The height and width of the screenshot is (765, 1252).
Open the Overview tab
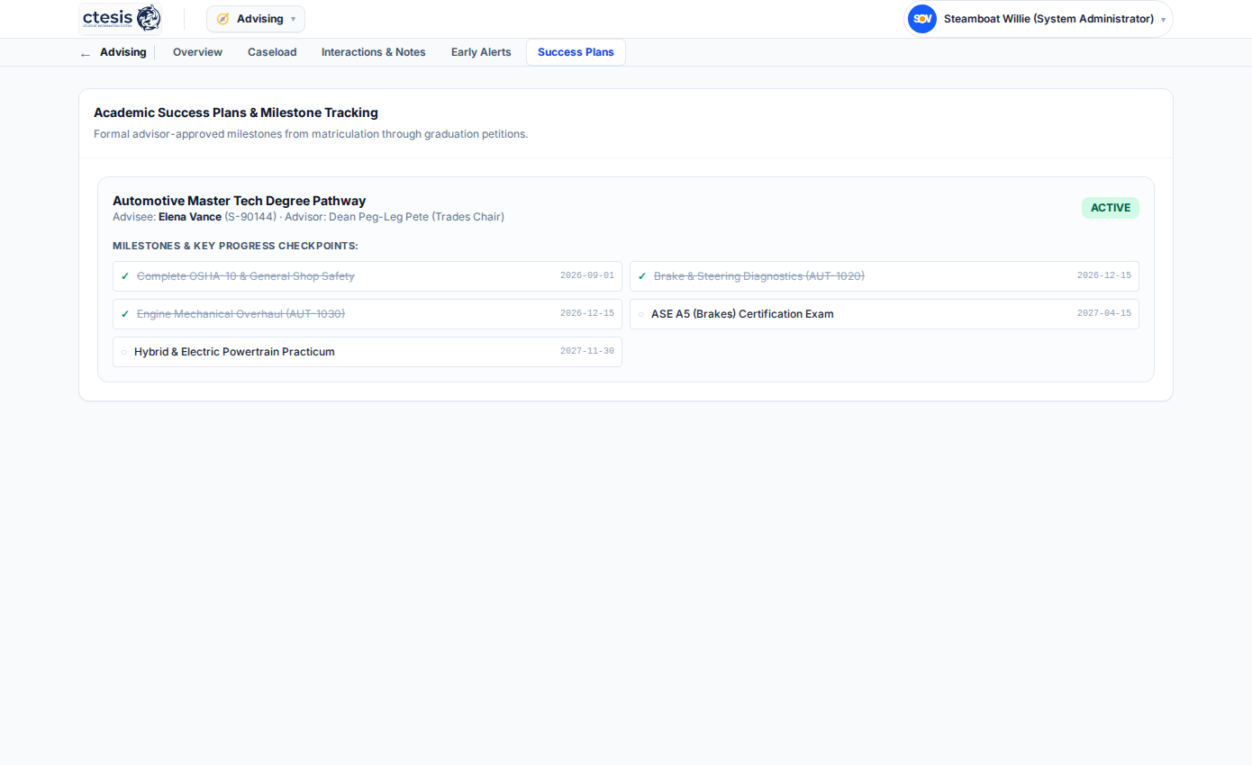[x=197, y=52]
